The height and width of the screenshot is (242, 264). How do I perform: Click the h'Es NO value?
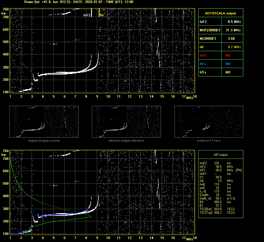(228, 72)
